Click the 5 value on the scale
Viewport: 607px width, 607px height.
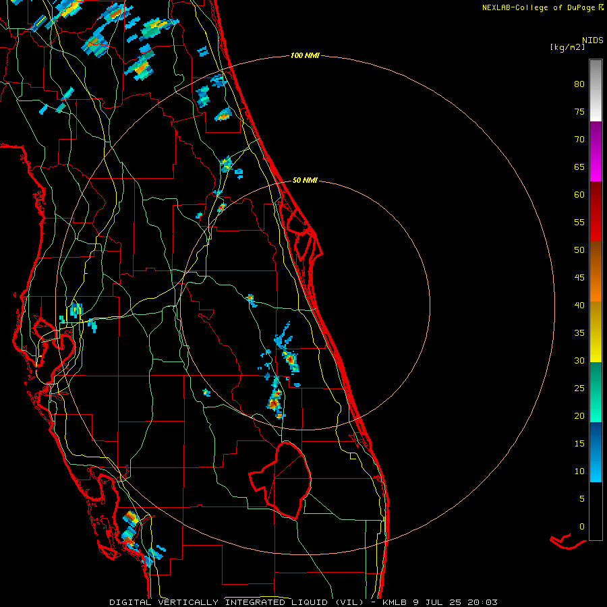tap(582, 499)
